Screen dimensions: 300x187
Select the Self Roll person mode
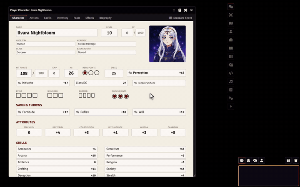262,160
